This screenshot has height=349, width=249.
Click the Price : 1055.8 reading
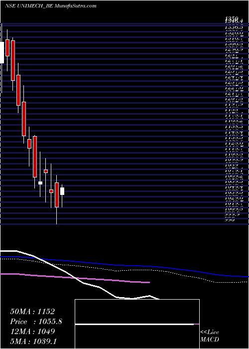coord(36,322)
